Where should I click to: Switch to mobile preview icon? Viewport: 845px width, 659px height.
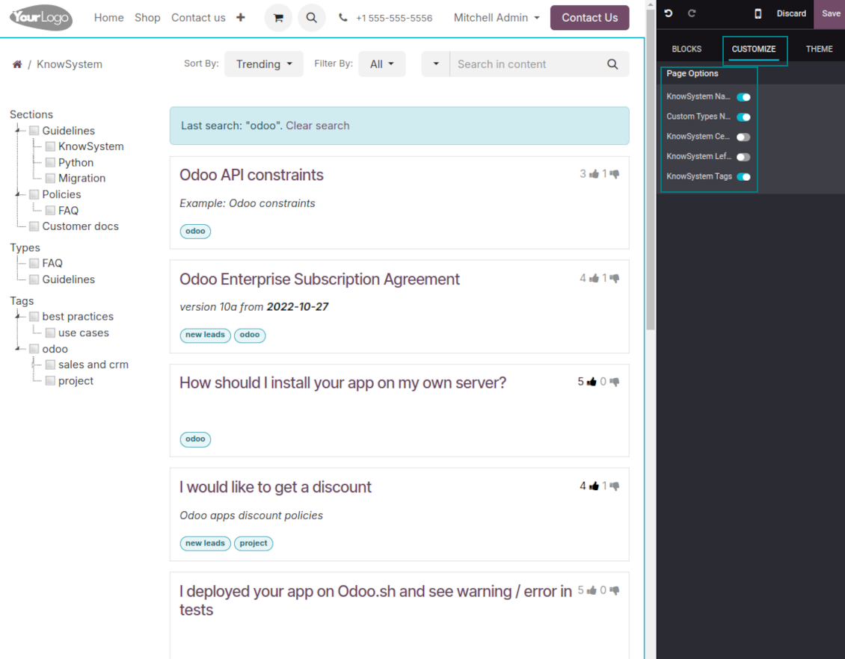[758, 13]
